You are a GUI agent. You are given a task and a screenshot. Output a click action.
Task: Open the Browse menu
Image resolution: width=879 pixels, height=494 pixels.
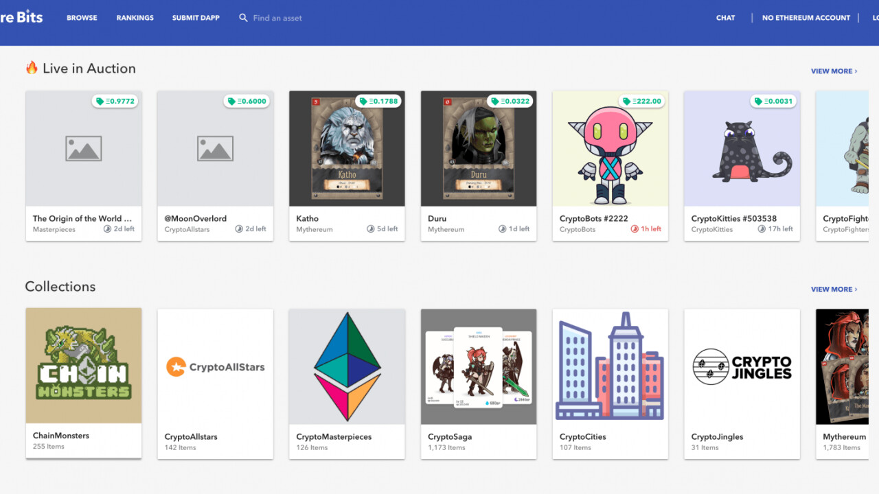[x=82, y=18]
